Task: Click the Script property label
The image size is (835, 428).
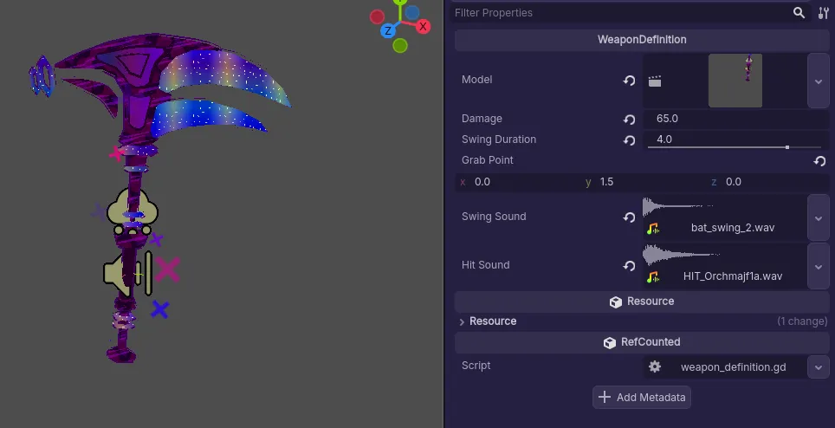Action: [476, 366]
